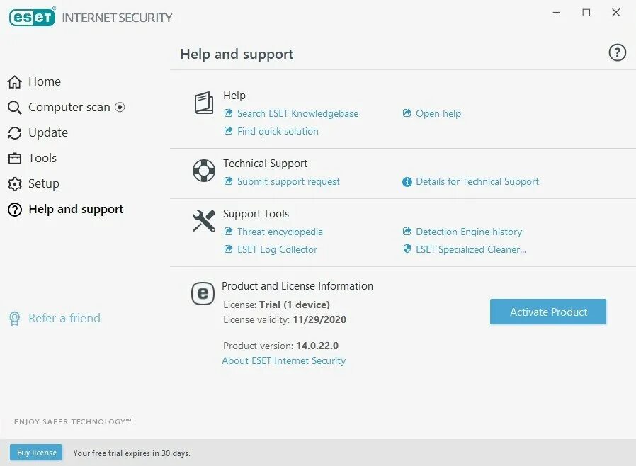Image resolution: width=636 pixels, height=466 pixels.
Task: Click the Computer scan magnifier icon
Action: pos(15,108)
